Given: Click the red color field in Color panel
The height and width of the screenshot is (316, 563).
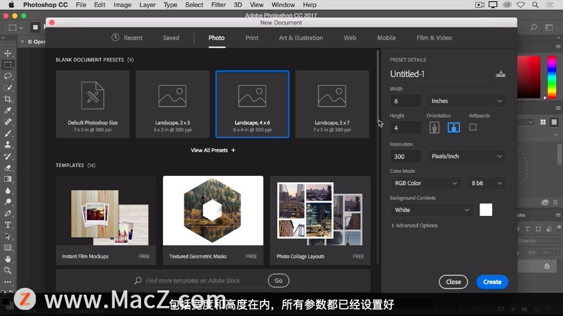Looking at the screenshot, I should [x=529, y=77].
